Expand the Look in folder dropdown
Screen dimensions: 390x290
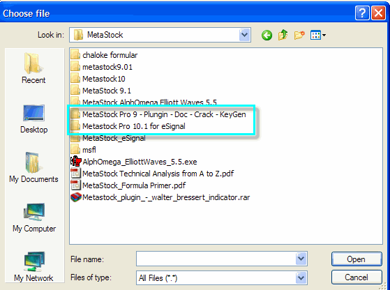(x=244, y=35)
